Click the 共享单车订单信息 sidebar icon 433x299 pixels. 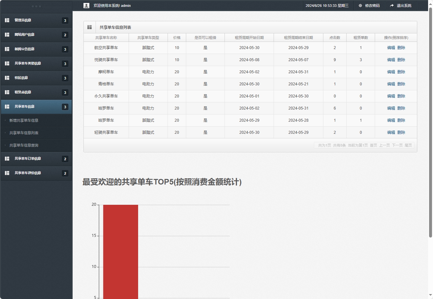(x=7, y=159)
